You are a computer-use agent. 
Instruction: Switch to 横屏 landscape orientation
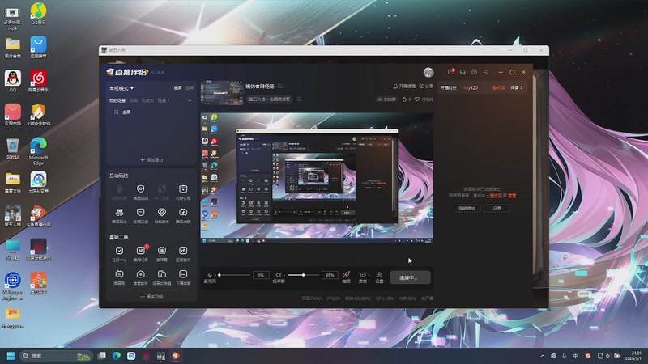click(177, 88)
